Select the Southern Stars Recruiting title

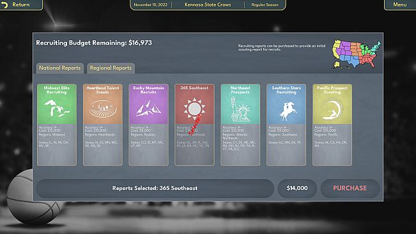286,90
